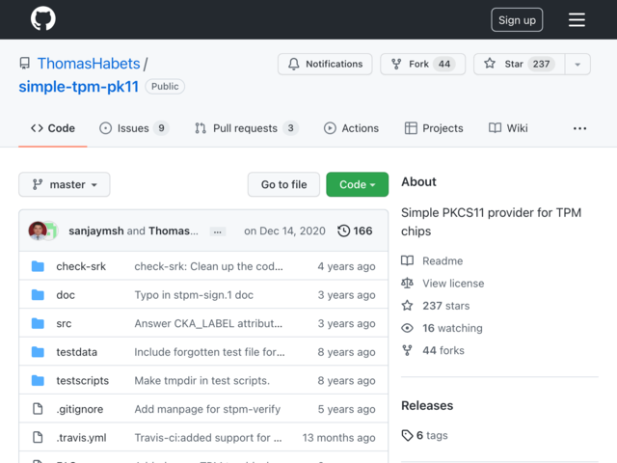The height and width of the screenshot is (463, 617).
Task: Open the Pull requests tab
Action: tap(247, 128)
